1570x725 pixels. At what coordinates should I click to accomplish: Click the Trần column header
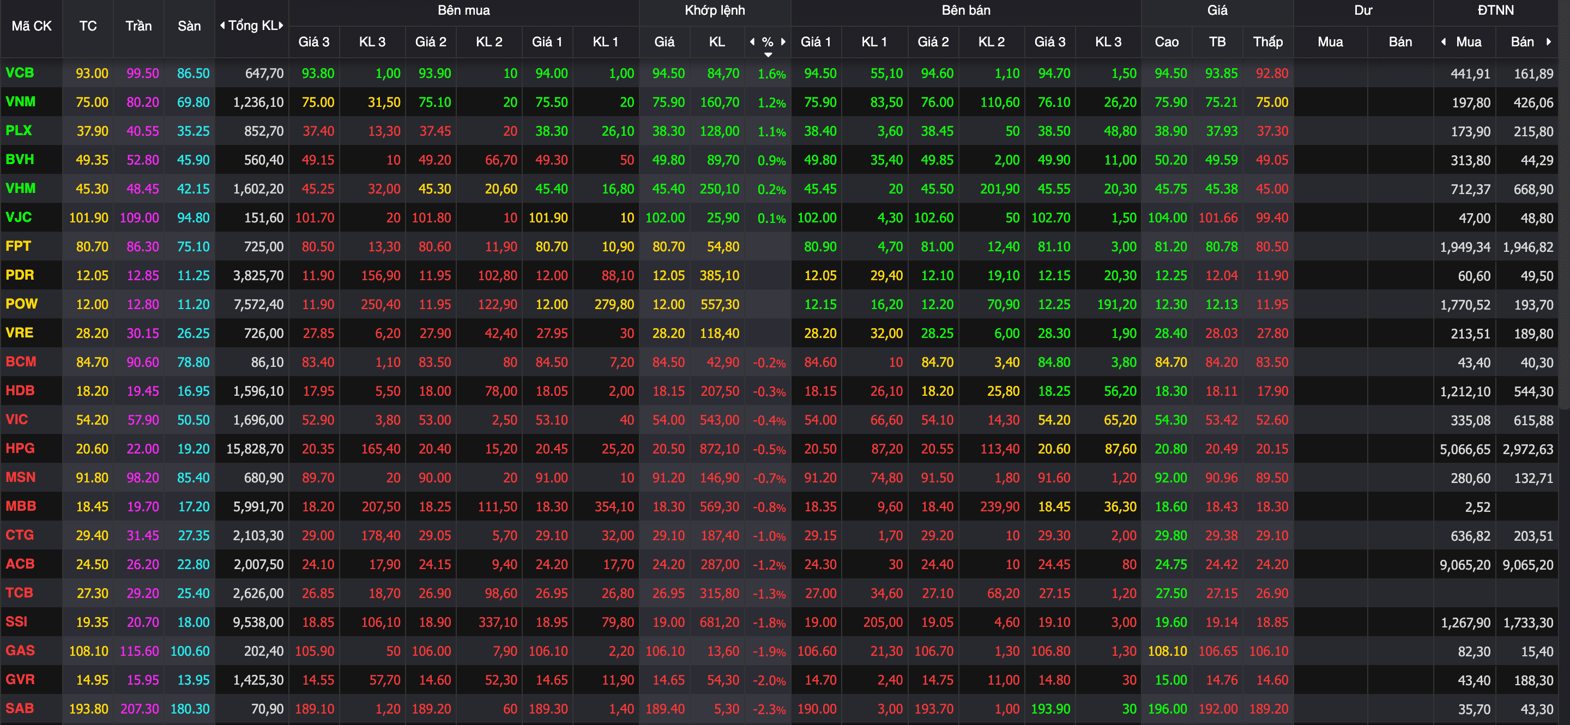click(x=138, y=26)
